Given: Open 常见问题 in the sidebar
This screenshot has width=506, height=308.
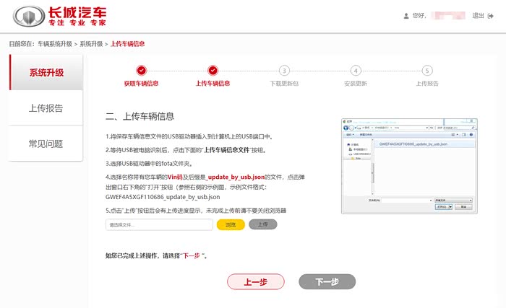Looking at the screenshot, I should click(46, 144).
